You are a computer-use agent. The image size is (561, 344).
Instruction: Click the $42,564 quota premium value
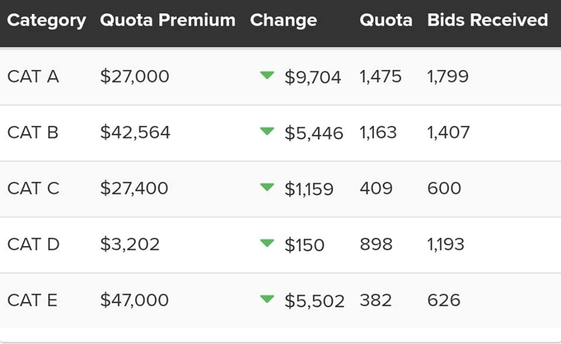click(x=135, y=132)
